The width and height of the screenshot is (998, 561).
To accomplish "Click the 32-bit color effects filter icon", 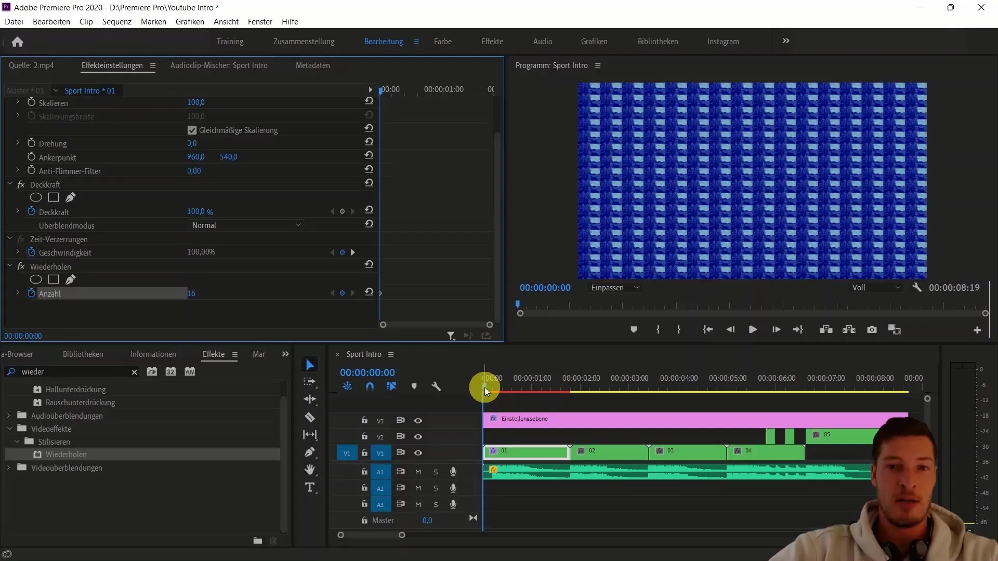I will 170,371.
